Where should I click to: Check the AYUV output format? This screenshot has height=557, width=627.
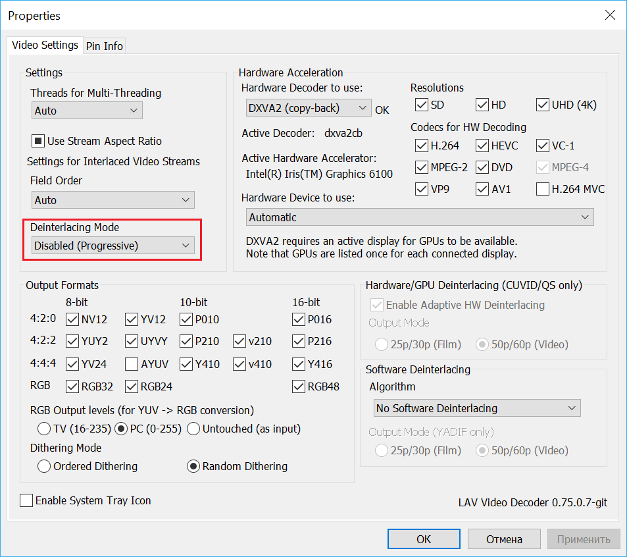tap(132, 364)
